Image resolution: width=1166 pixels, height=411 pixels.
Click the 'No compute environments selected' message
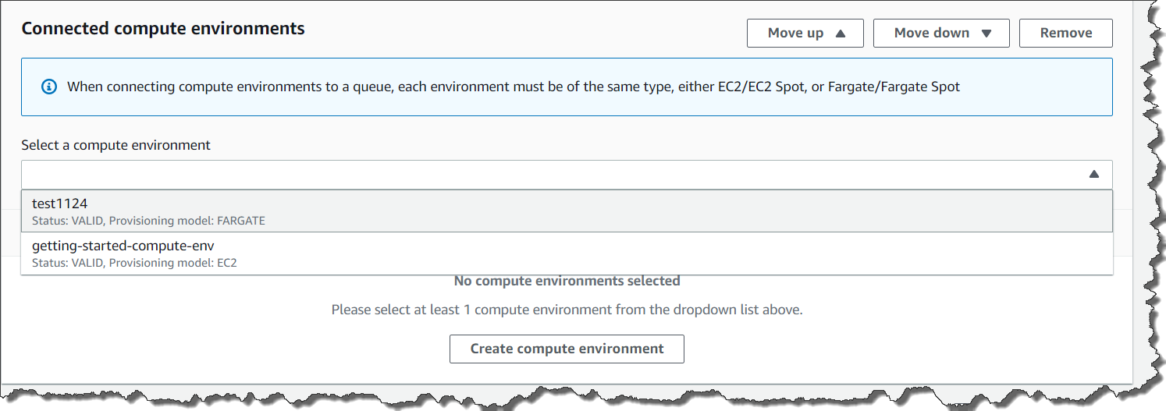[x=567, y=281]
